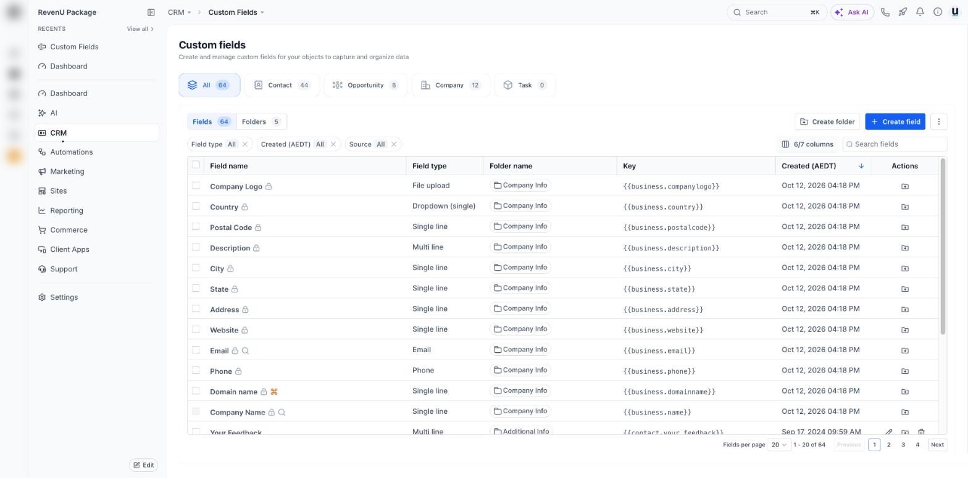Click move-to-folder icon for Postal Code

pos(905,228)
